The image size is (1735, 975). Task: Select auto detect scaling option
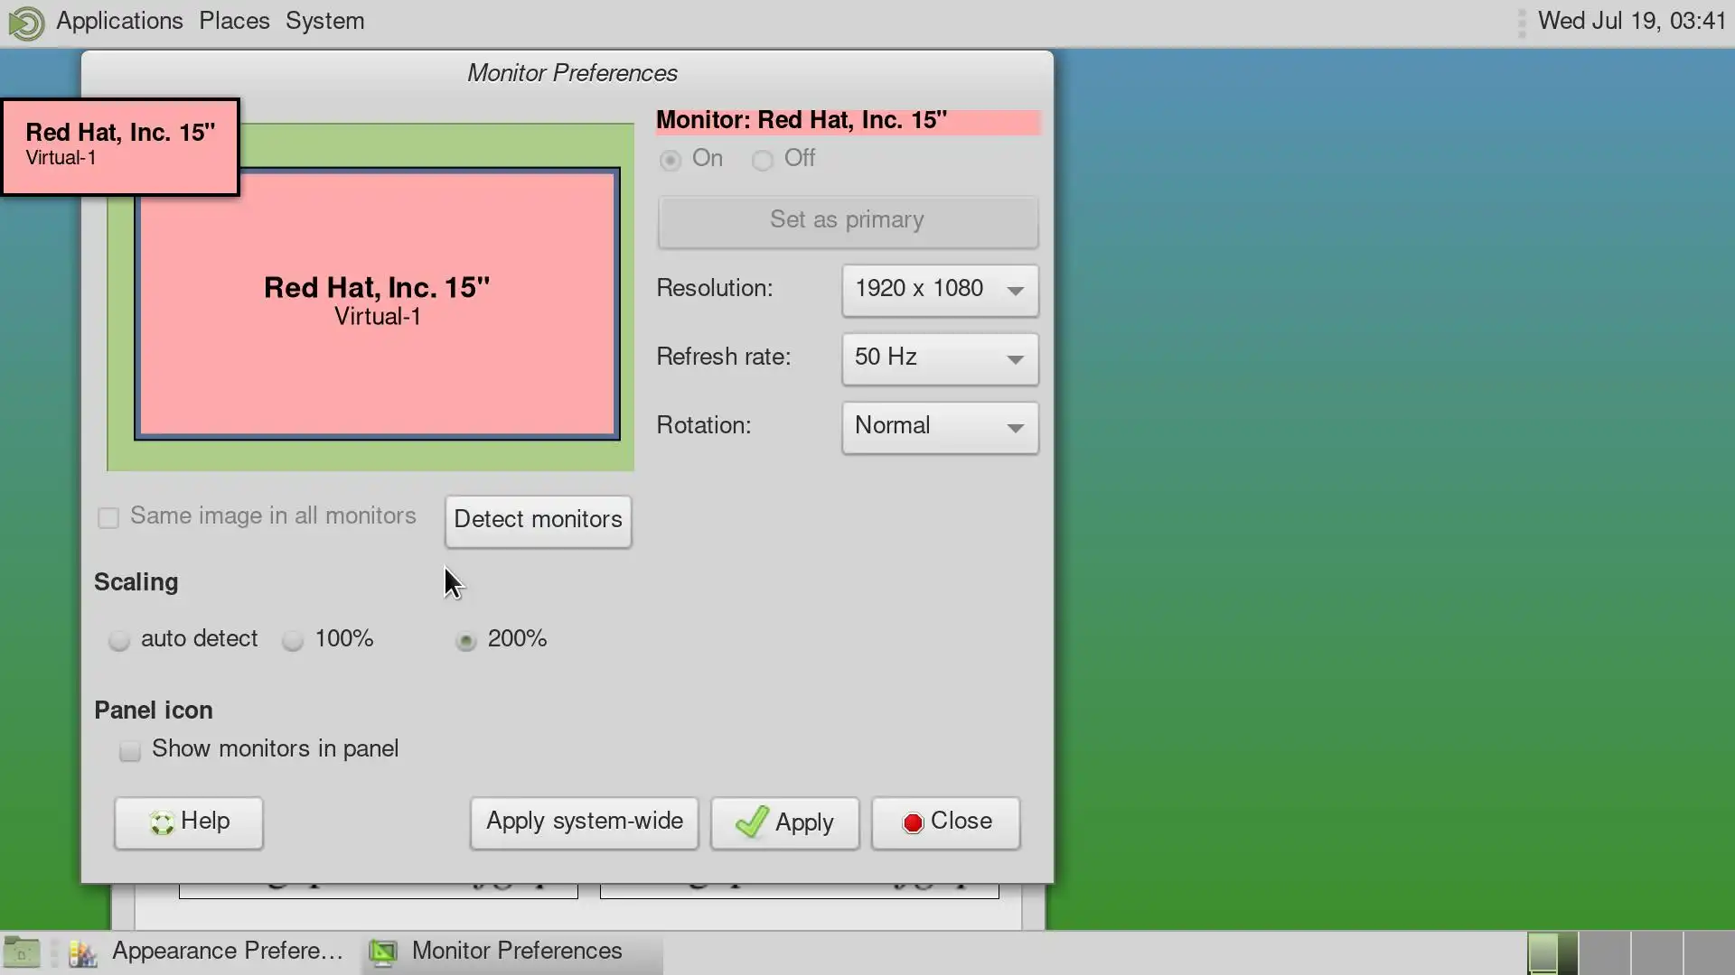119,641
